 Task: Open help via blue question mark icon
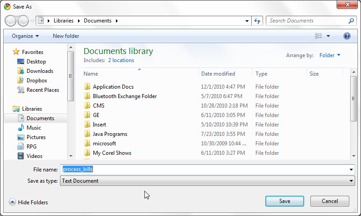(x=347, y=36)
